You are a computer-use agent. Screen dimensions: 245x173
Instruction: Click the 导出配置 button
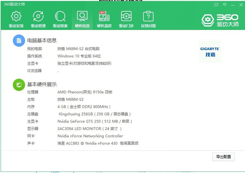click(224, 156)
